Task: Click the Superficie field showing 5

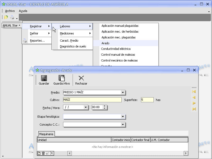Action: tap(147, 100)
